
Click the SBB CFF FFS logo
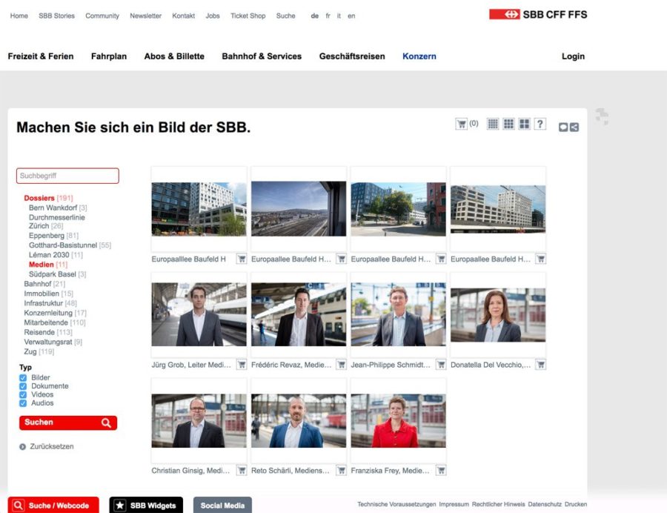tap(538, 15)
